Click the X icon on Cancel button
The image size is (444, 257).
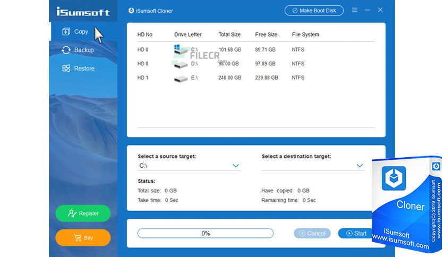coord(302,233)
